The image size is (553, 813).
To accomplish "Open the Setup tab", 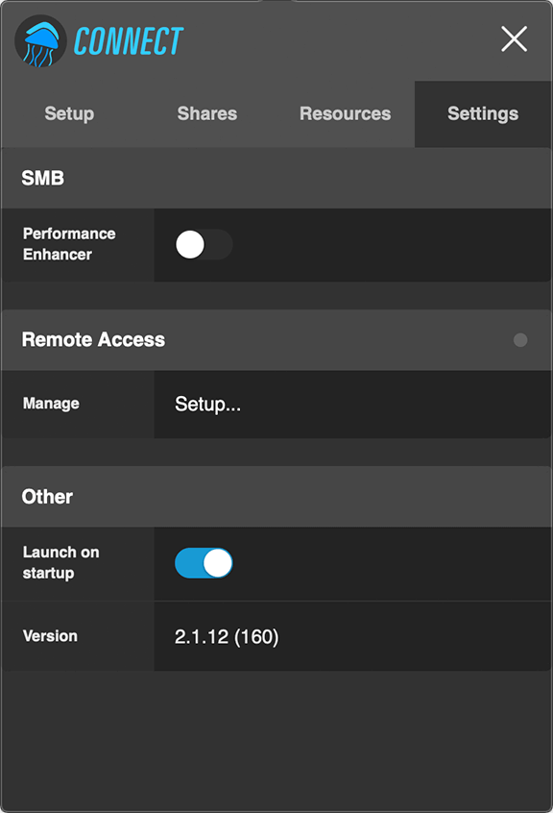I will pyautogui.click(x=69, y=114).
